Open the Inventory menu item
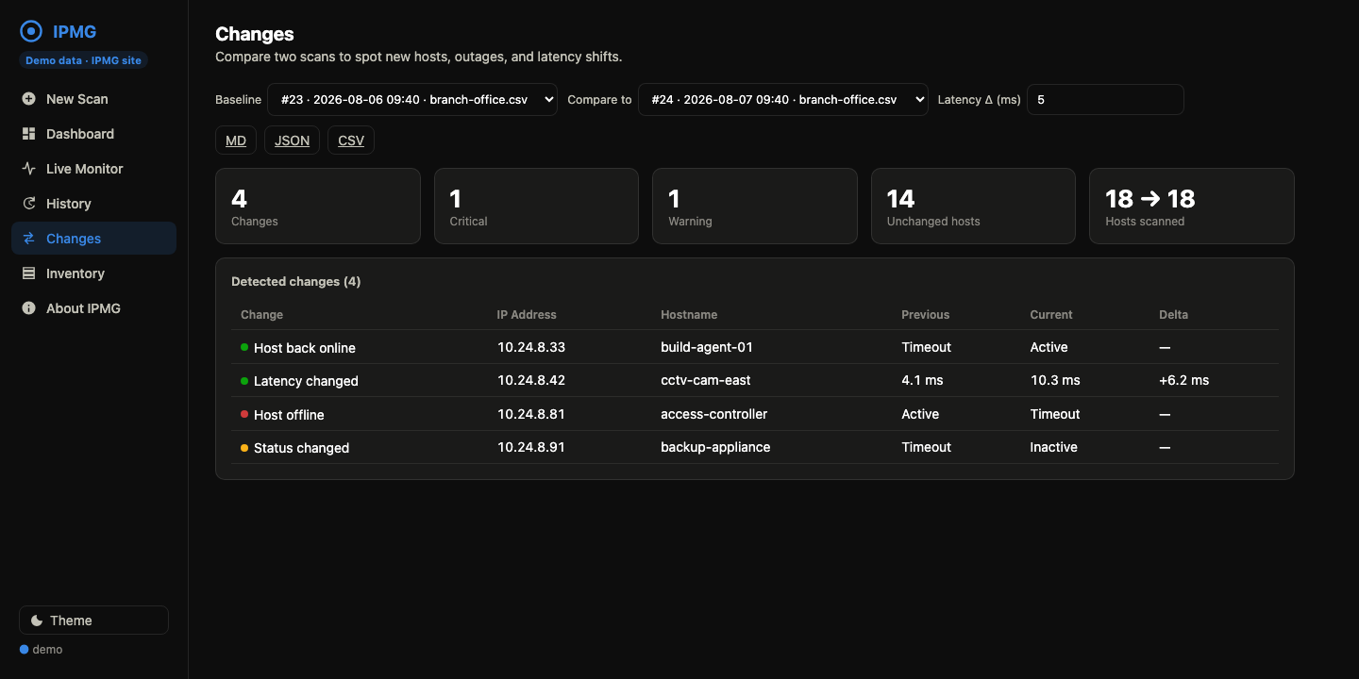 [93, 273]
